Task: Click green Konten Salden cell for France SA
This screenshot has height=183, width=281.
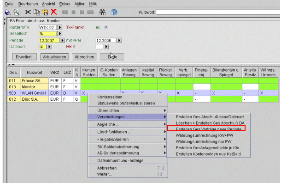Action: [89, 81]
